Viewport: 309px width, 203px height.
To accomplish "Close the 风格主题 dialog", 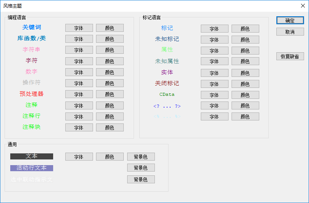I will point(303,6).
